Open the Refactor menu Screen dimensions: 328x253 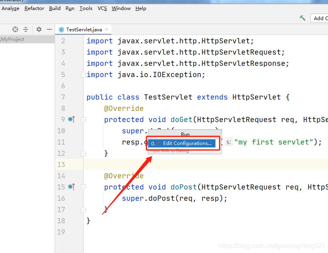click(x=34, y=8)
